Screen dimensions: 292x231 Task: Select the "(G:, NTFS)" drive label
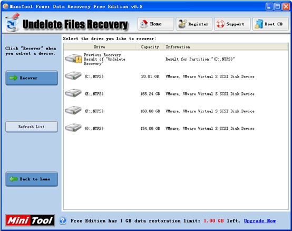tap(94, 128)
